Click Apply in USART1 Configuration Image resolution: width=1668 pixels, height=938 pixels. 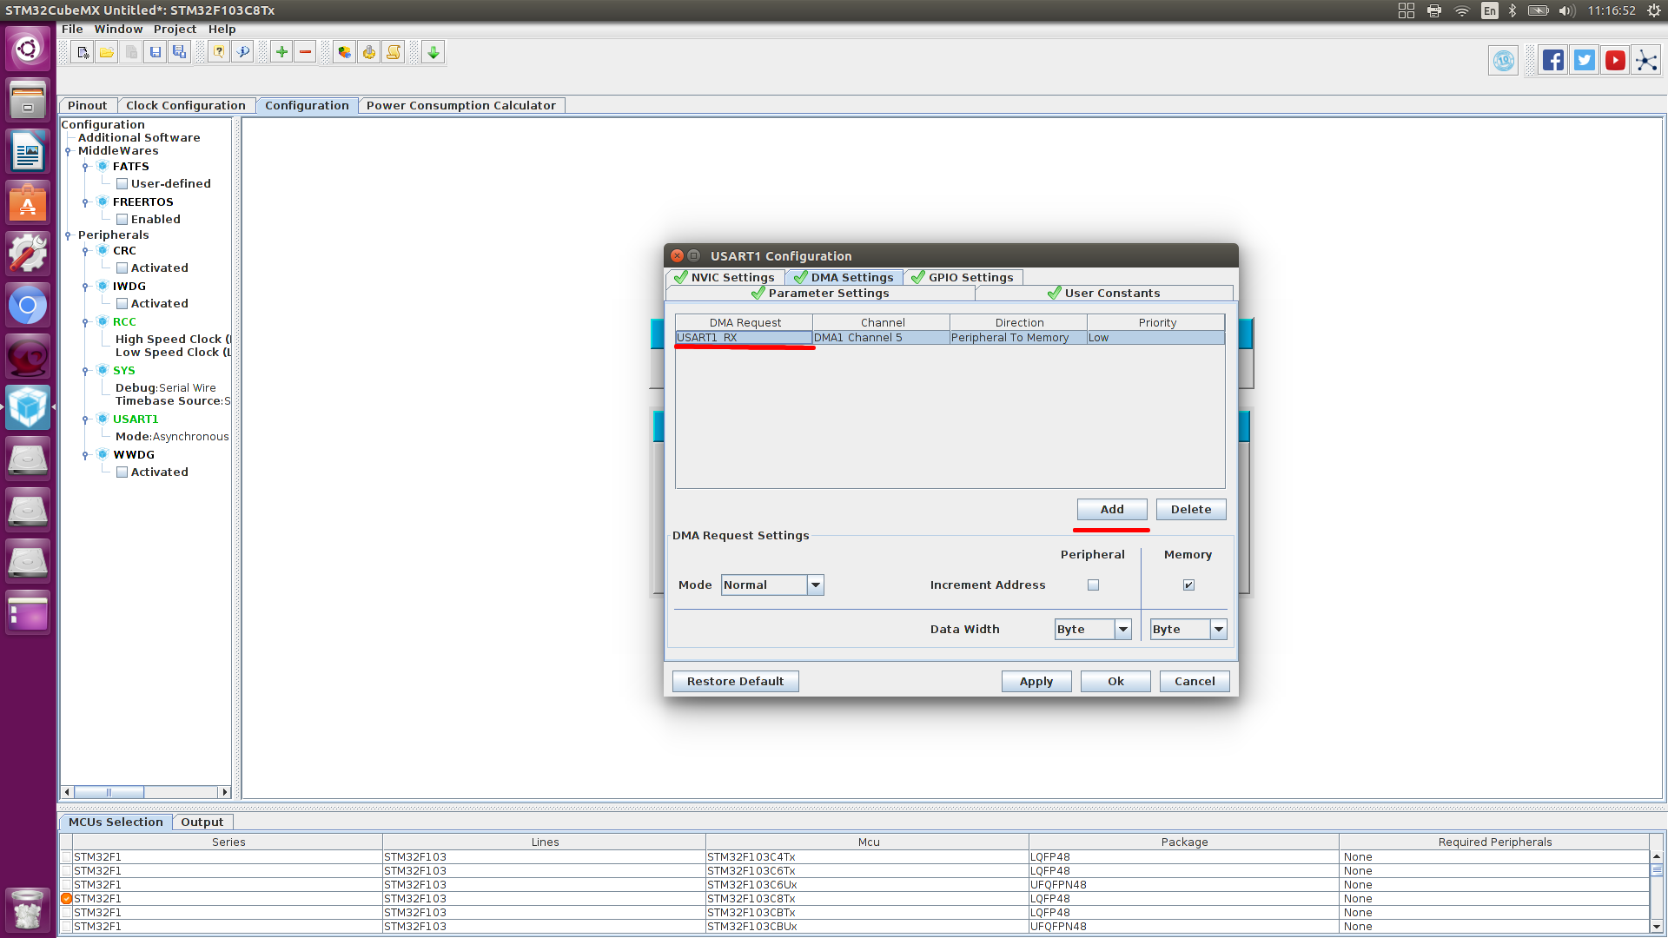pyautogui.click(x=1036, y=682)
